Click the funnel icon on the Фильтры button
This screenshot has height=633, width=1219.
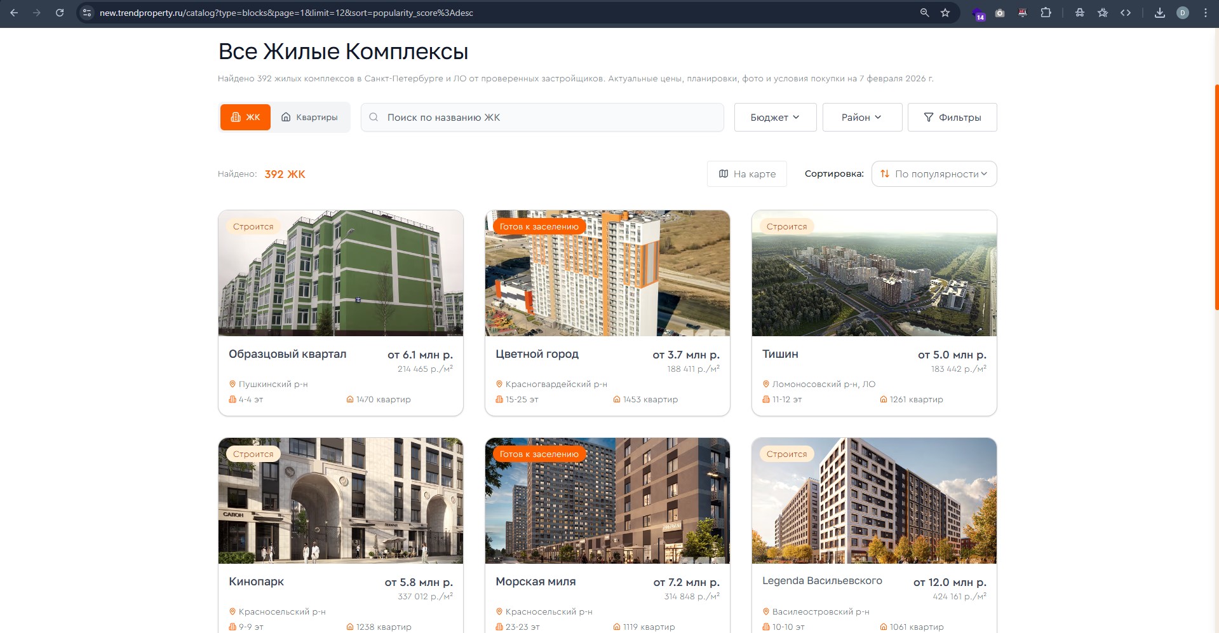[x=929, y=117]
